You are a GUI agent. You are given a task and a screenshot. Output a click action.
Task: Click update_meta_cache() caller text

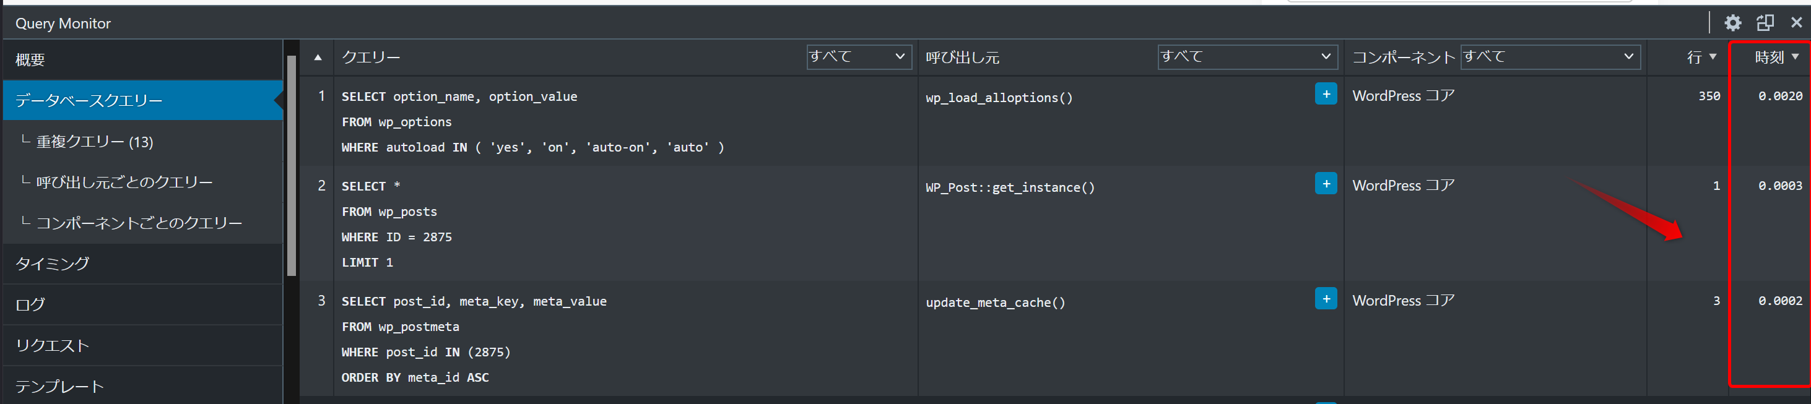coord(996,303)
